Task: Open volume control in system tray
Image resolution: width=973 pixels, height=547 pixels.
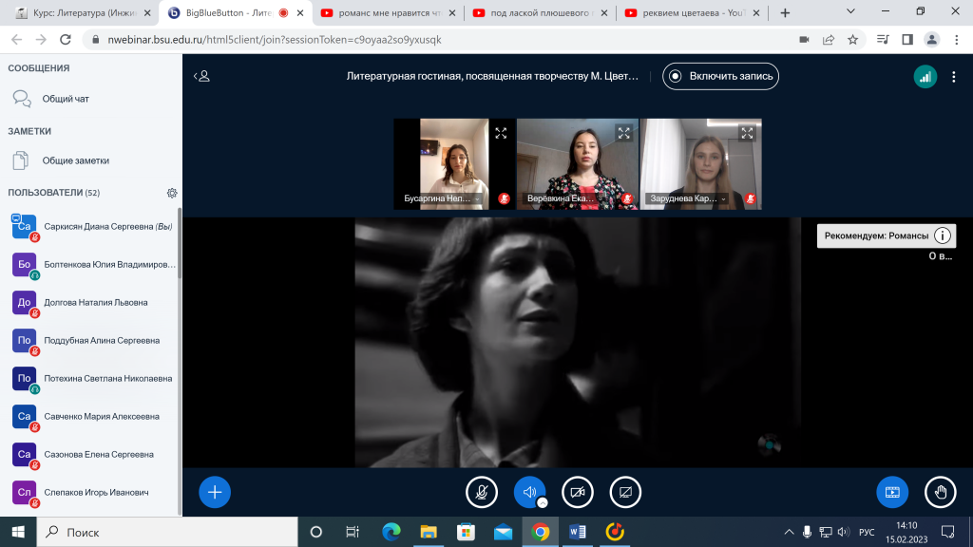Action: (843, 532)
